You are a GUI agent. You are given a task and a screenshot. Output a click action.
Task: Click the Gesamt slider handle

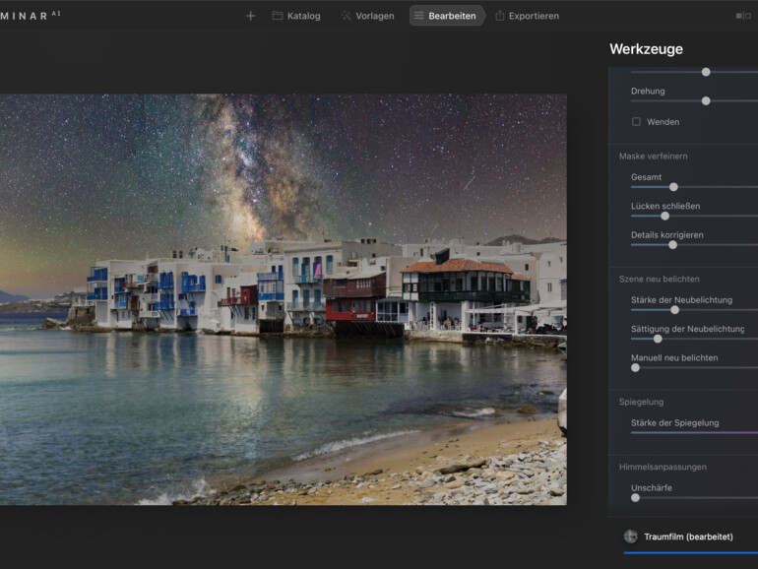(673, 187)
